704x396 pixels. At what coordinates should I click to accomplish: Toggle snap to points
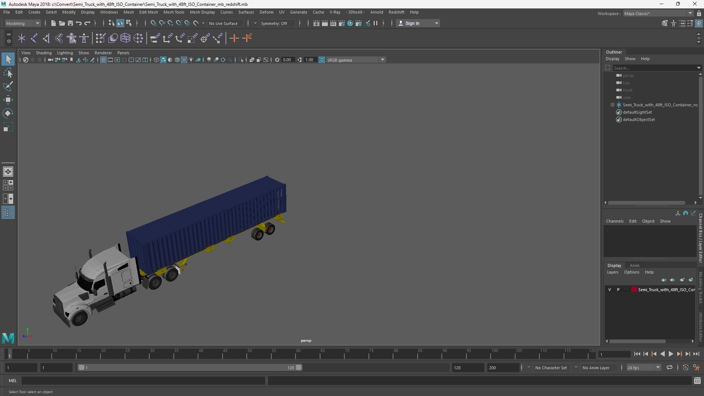(170, 23)
